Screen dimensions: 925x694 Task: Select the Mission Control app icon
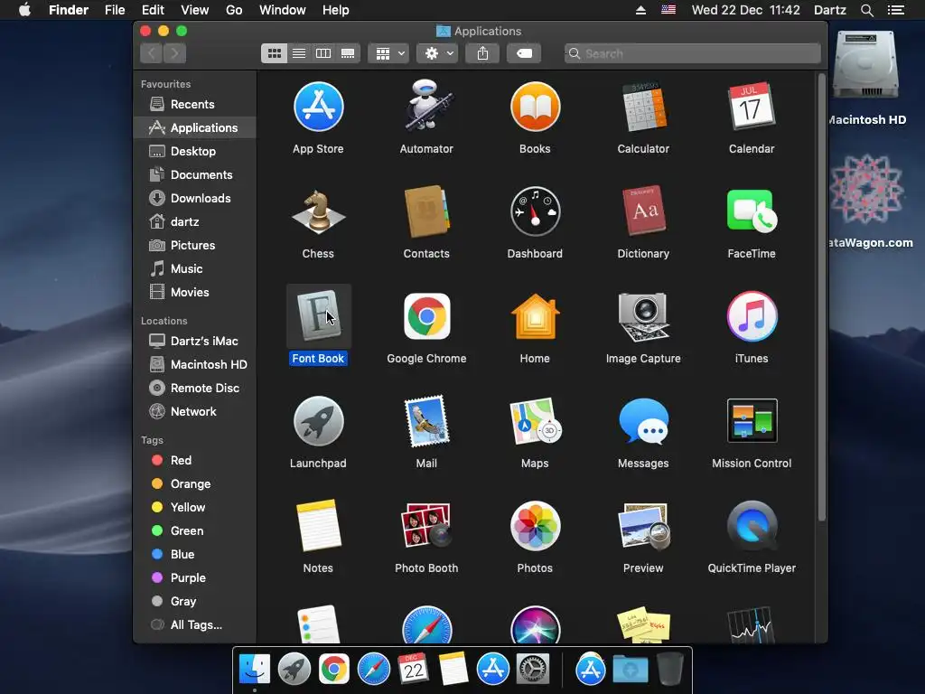[x=752, y=421]
